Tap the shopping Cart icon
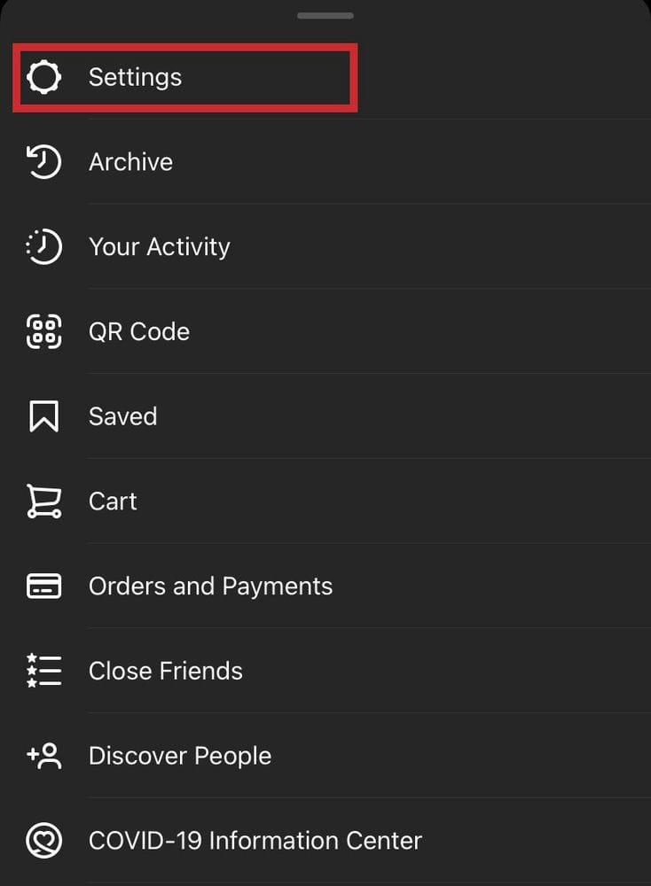The height and width of the screenshot is (886, 651). (43, 501)
